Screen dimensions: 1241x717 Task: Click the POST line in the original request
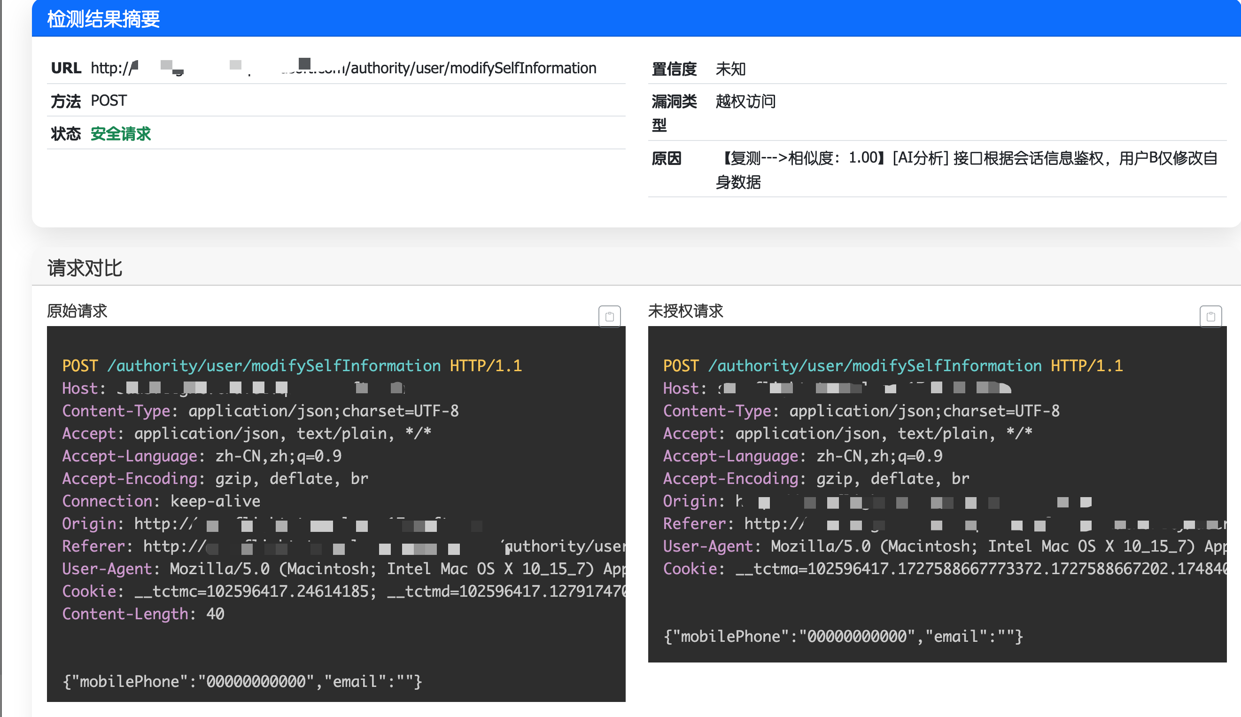[x=291, y=366]
